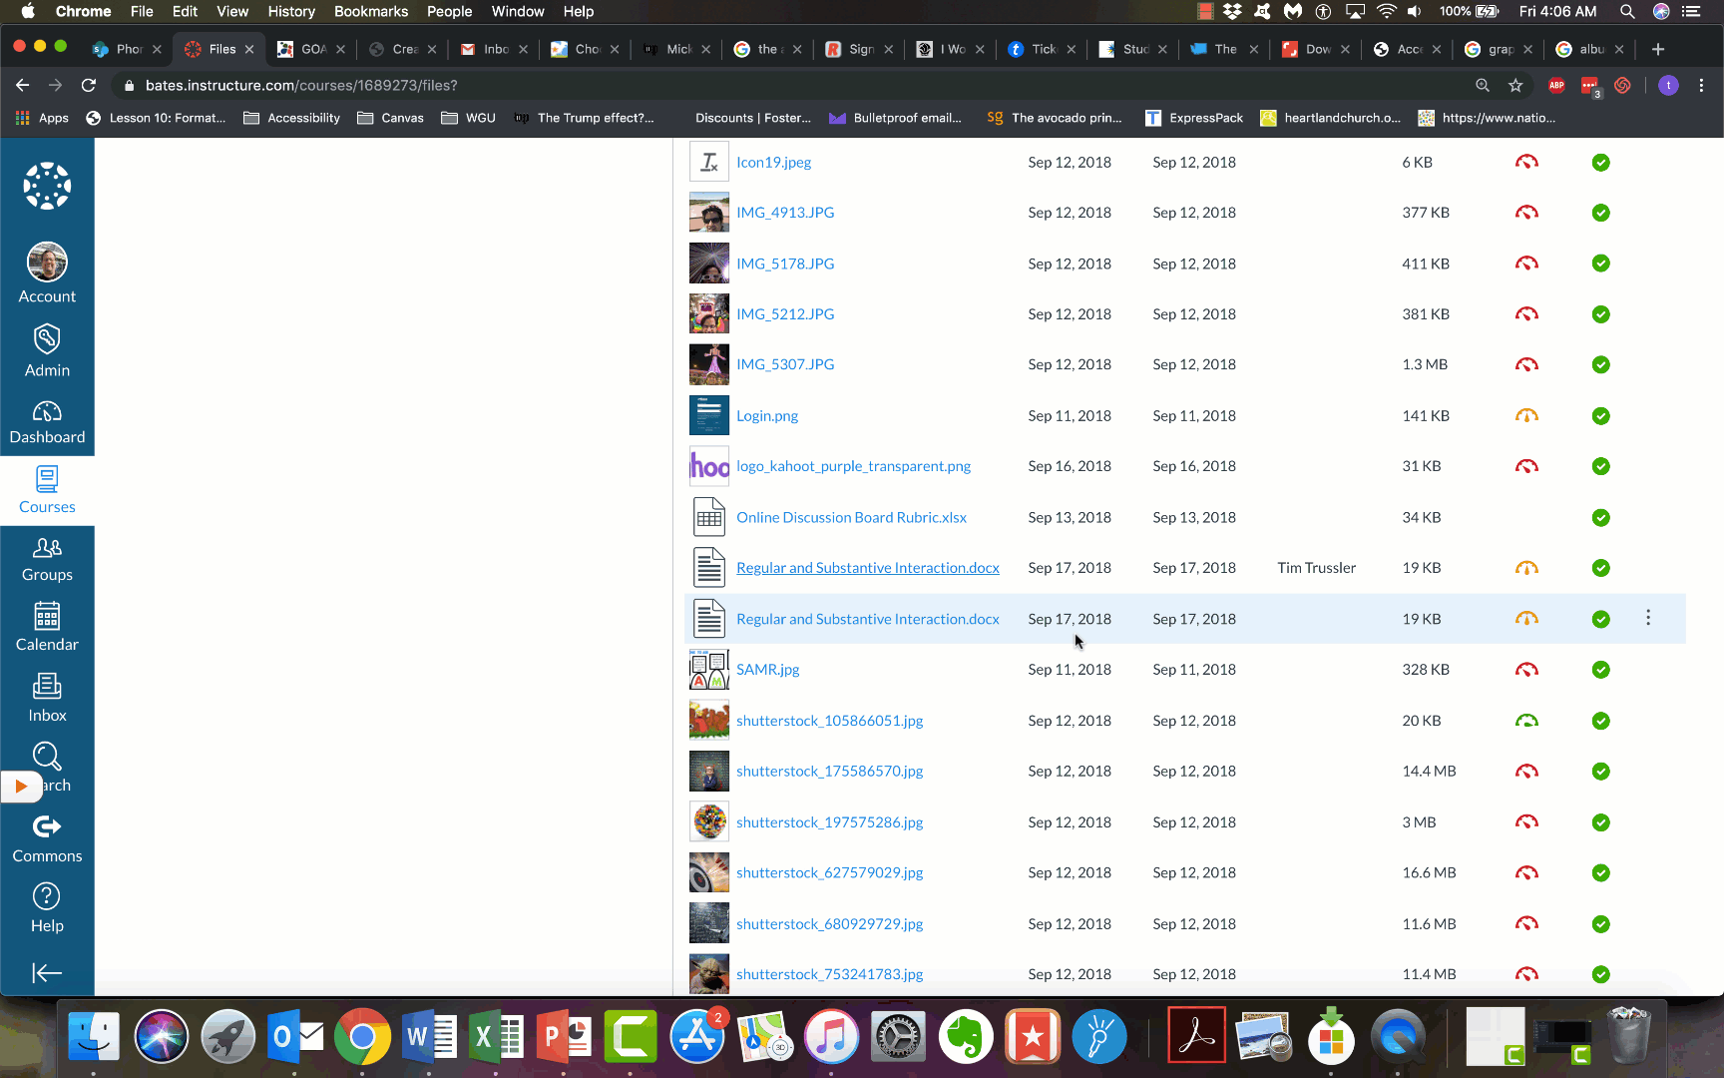1724x1078 pixels.
Task: Open a new Chrome tab
Action: (x=1658, y=49)
